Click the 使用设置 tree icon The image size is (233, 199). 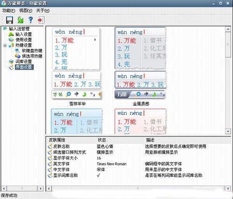11,40
